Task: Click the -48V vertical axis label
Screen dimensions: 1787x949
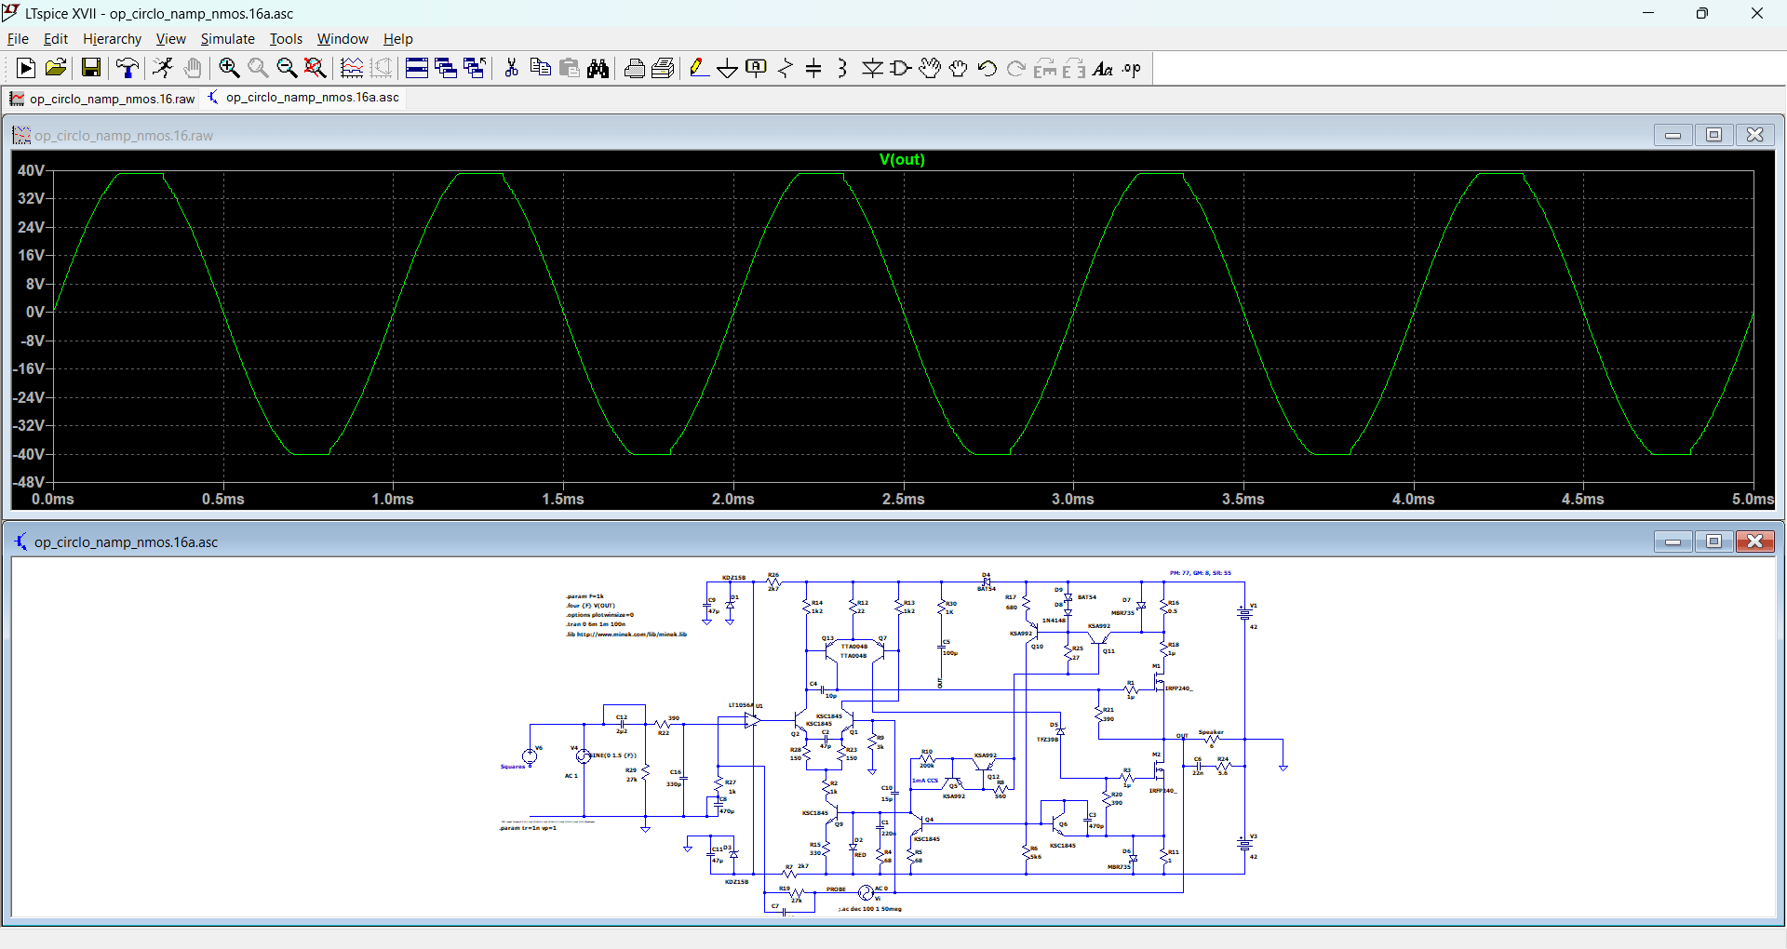Action: click(28, 482)
